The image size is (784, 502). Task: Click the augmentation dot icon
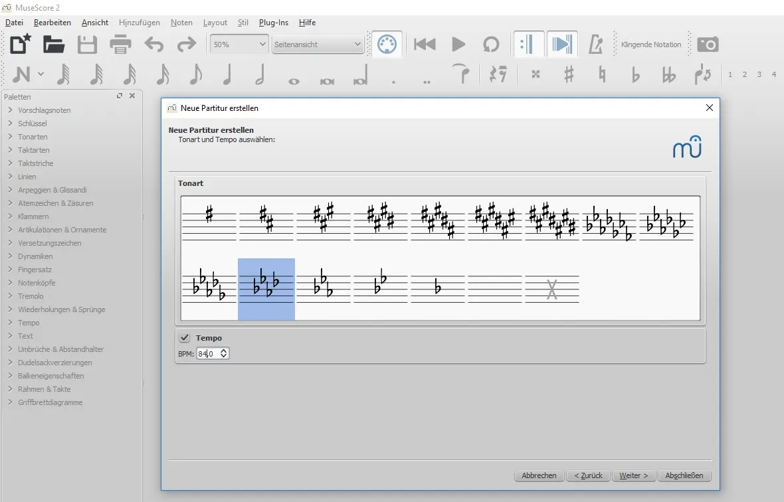tap(393, 82)
